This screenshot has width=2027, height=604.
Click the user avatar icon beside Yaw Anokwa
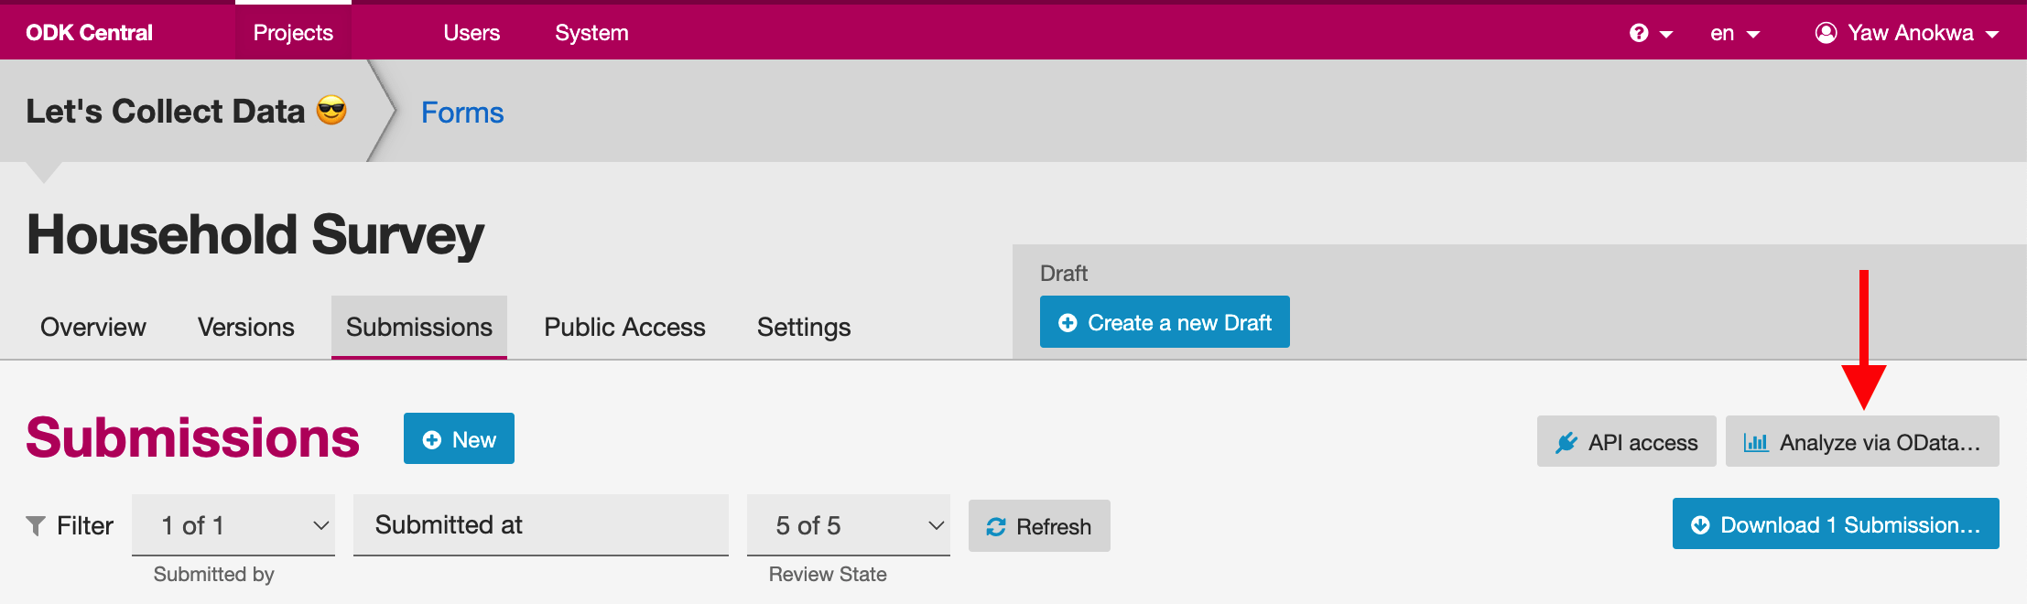pyautogui.click(x=1826, y=33)
